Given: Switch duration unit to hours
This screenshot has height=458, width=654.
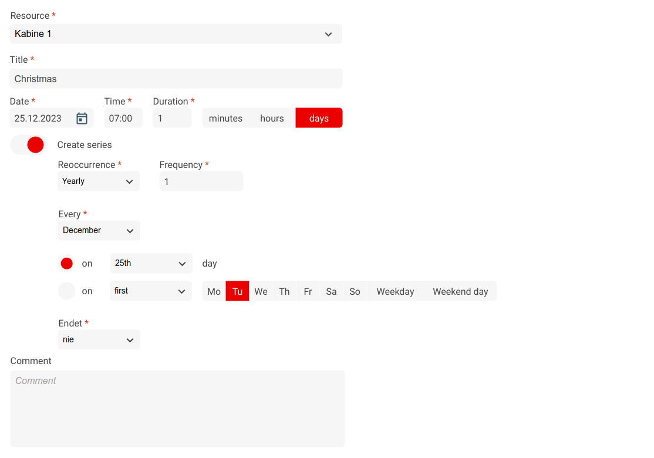Looking at the screenshot, I should [272, 119].
